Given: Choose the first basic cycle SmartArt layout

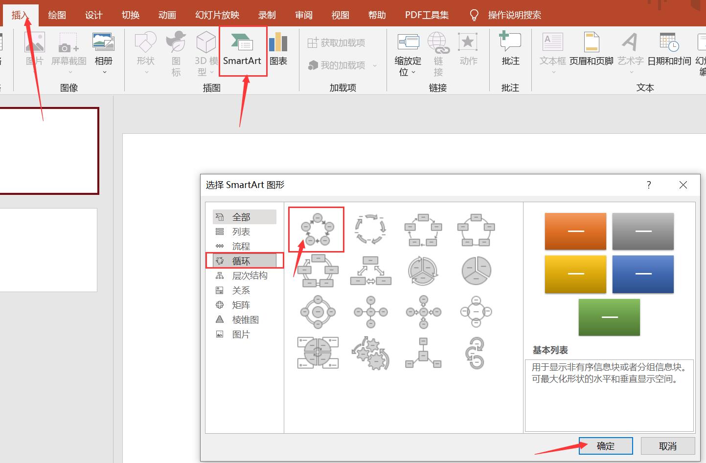Looking at the screenshot, I should coord(317,229).
